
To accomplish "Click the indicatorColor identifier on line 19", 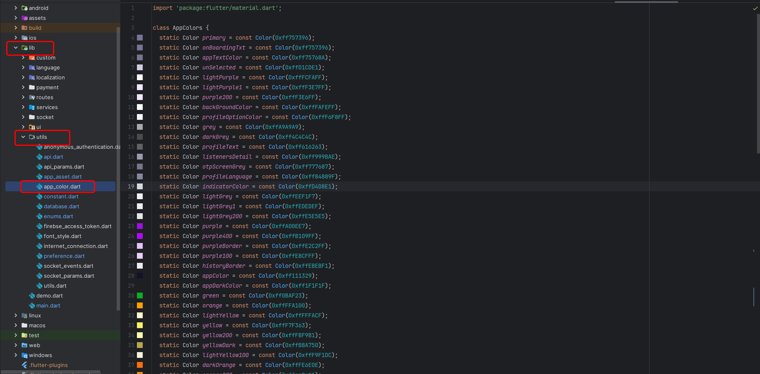I will click(x=225, y=186).
